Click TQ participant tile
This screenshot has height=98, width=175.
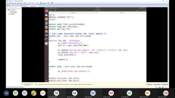[x=166, y=93]
